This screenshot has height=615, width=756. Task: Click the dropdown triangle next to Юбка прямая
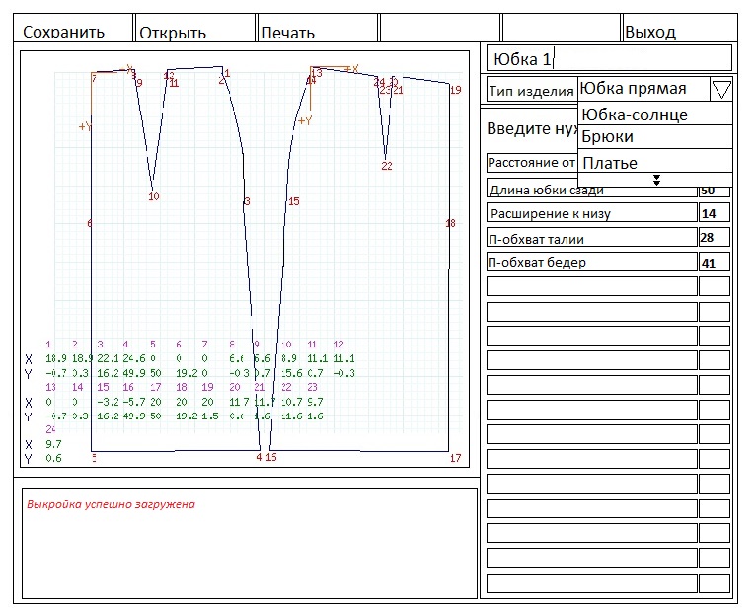721,90
